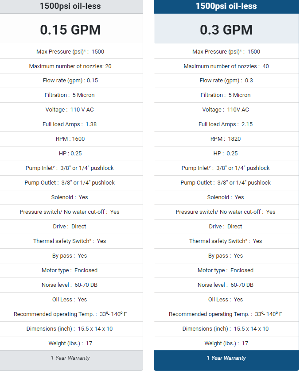
Task: Click the RPM 1600 row
Action: 70,139
